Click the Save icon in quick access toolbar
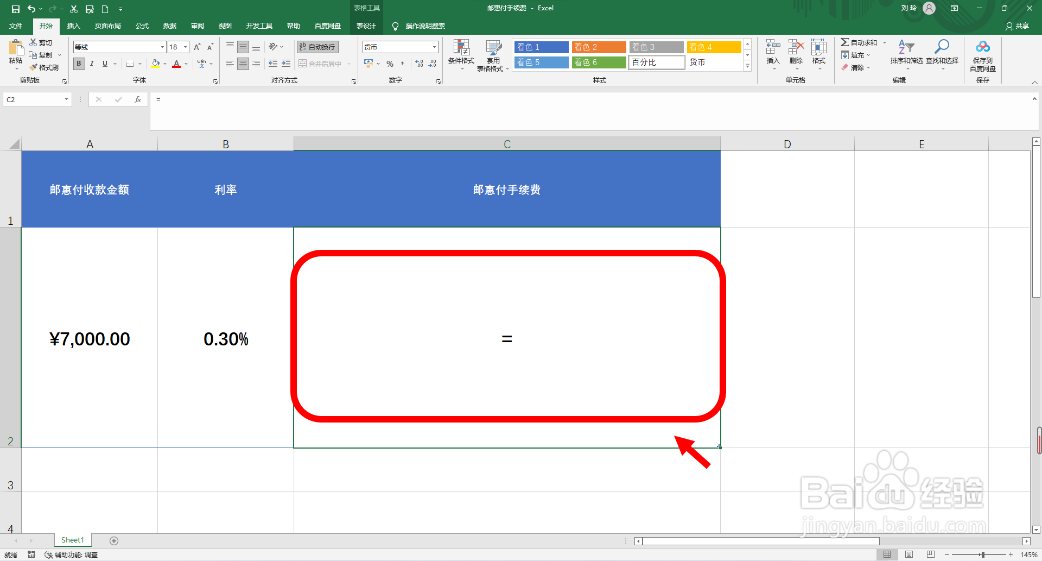This screenshot has height=561, width=1042. click(x=16, y=9)
